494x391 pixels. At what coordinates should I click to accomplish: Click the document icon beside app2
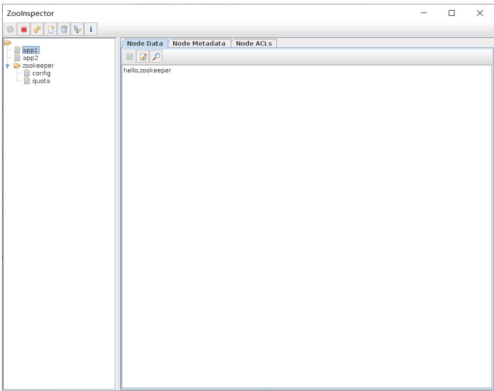tap(17, 58)
